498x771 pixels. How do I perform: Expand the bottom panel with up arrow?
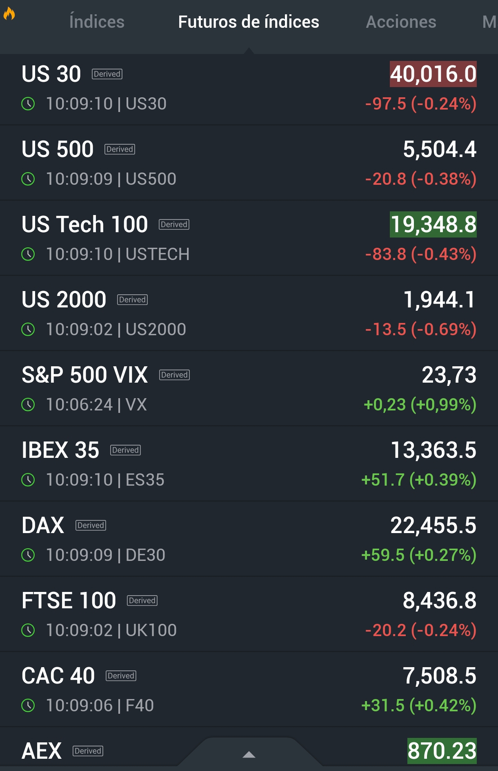(x=249, y=755)
